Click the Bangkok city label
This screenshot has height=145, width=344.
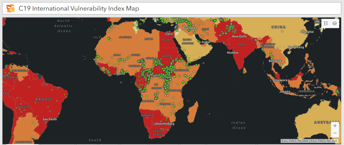pyautogui.click(x=275, y=61)
